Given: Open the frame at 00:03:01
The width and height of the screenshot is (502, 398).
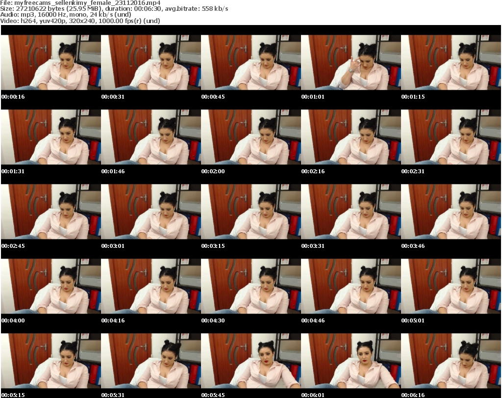Looking at the screenshot, I should (151, 212).
